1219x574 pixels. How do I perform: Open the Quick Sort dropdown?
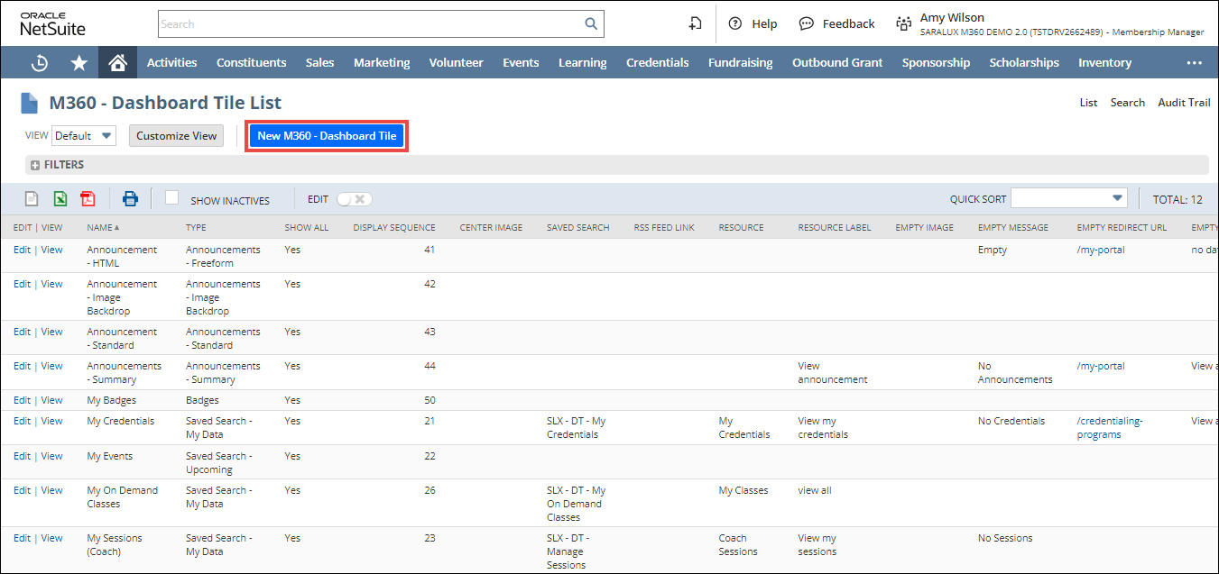1069,198
